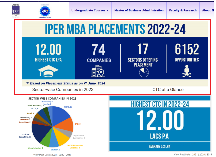The height and width of the screenshot is (157, 216).
Task: Click the IPER MBA Placements 2022-24 heading
Action: pyautogui.click(x=115, y=29)
